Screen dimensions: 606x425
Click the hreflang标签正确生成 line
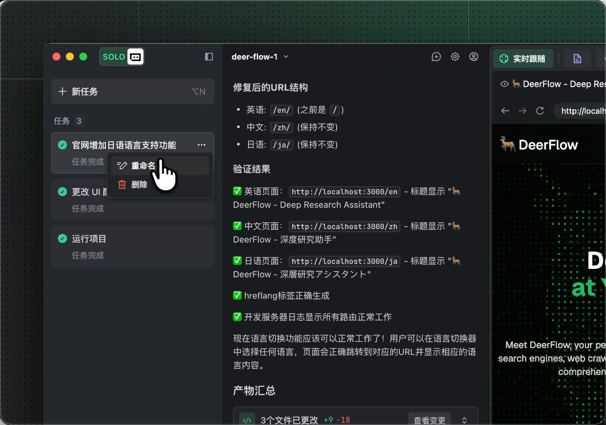[x=281, y=296]
